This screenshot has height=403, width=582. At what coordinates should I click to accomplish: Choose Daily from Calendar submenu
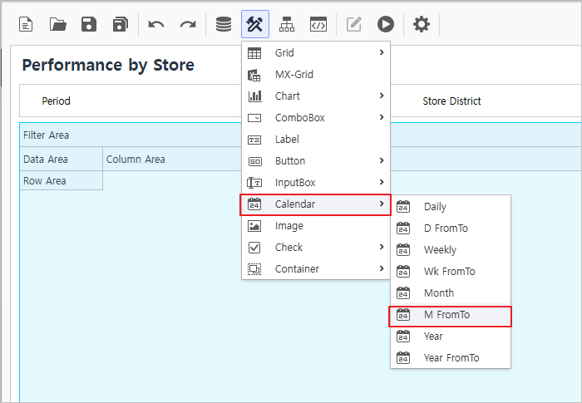tap(451, 207)
